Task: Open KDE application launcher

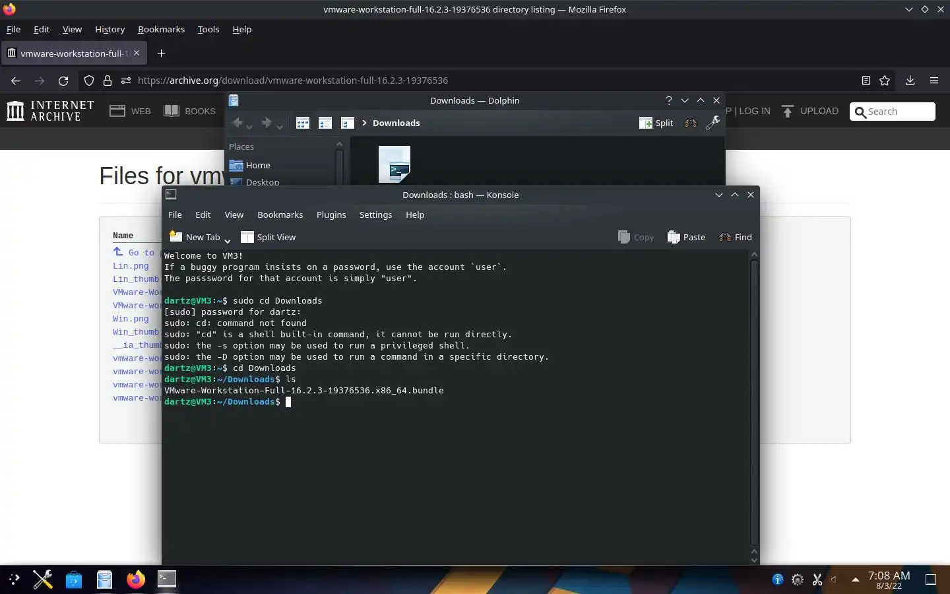Action: tap(13, 579)
